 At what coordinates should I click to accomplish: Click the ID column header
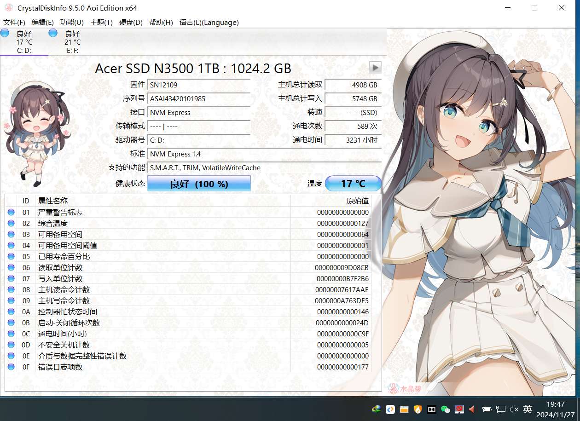pos(26,201)
